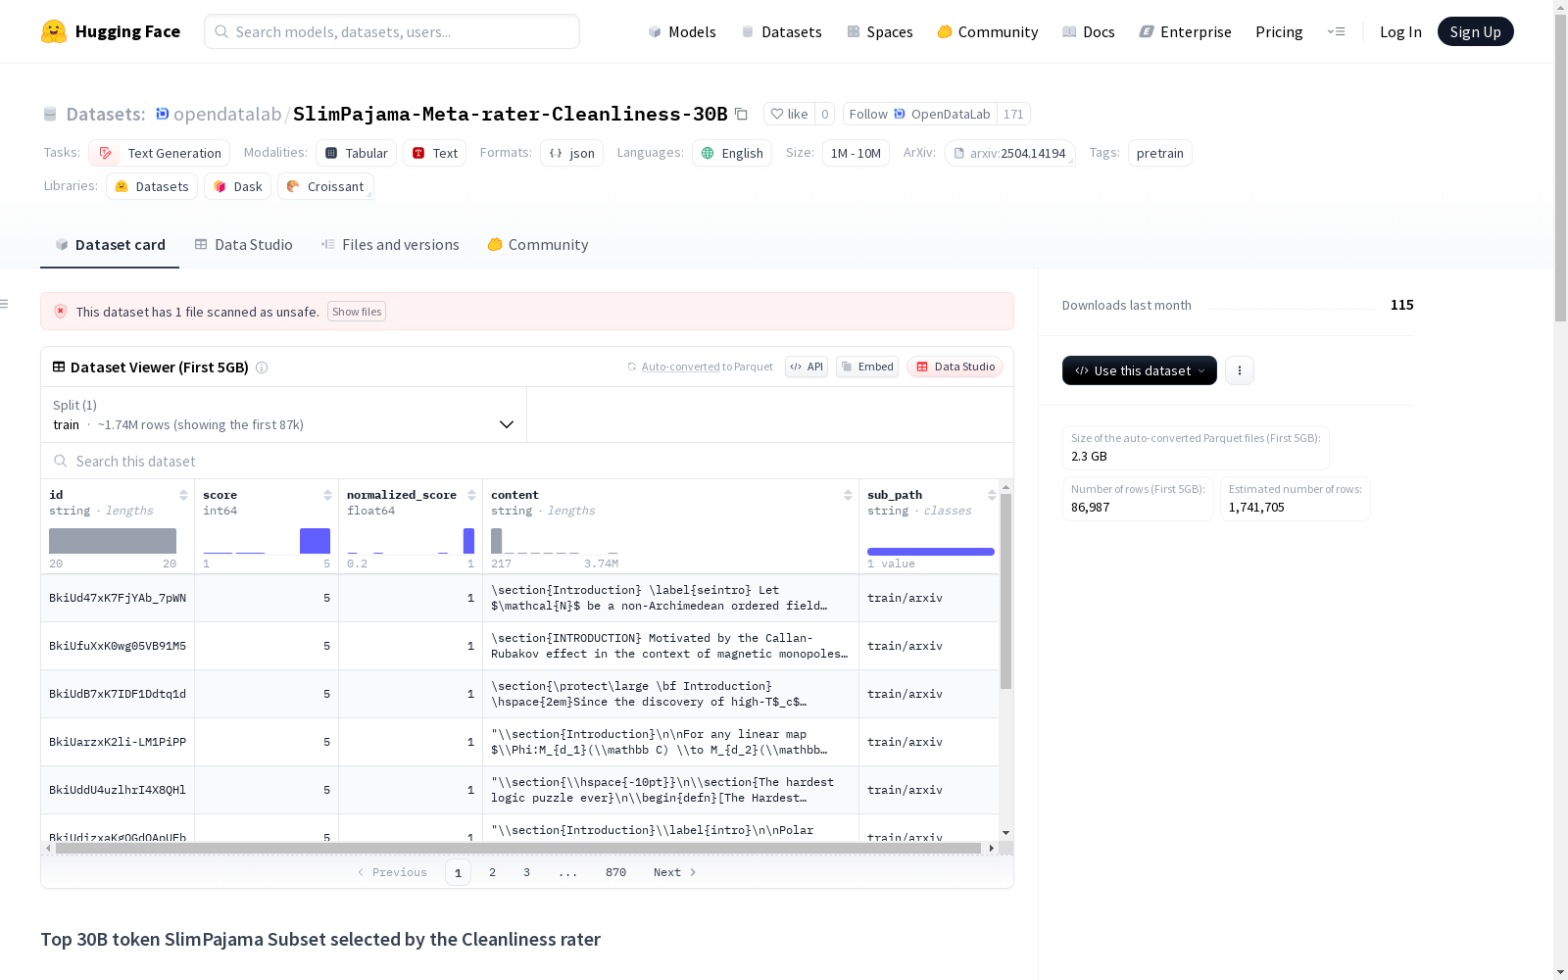Screen dimensions: 1568x980
Task: Open Docs
Action: (1089, 31)
